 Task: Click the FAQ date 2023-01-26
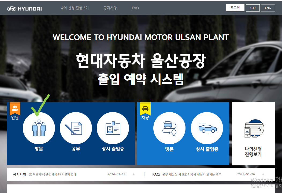pos(246,174)
